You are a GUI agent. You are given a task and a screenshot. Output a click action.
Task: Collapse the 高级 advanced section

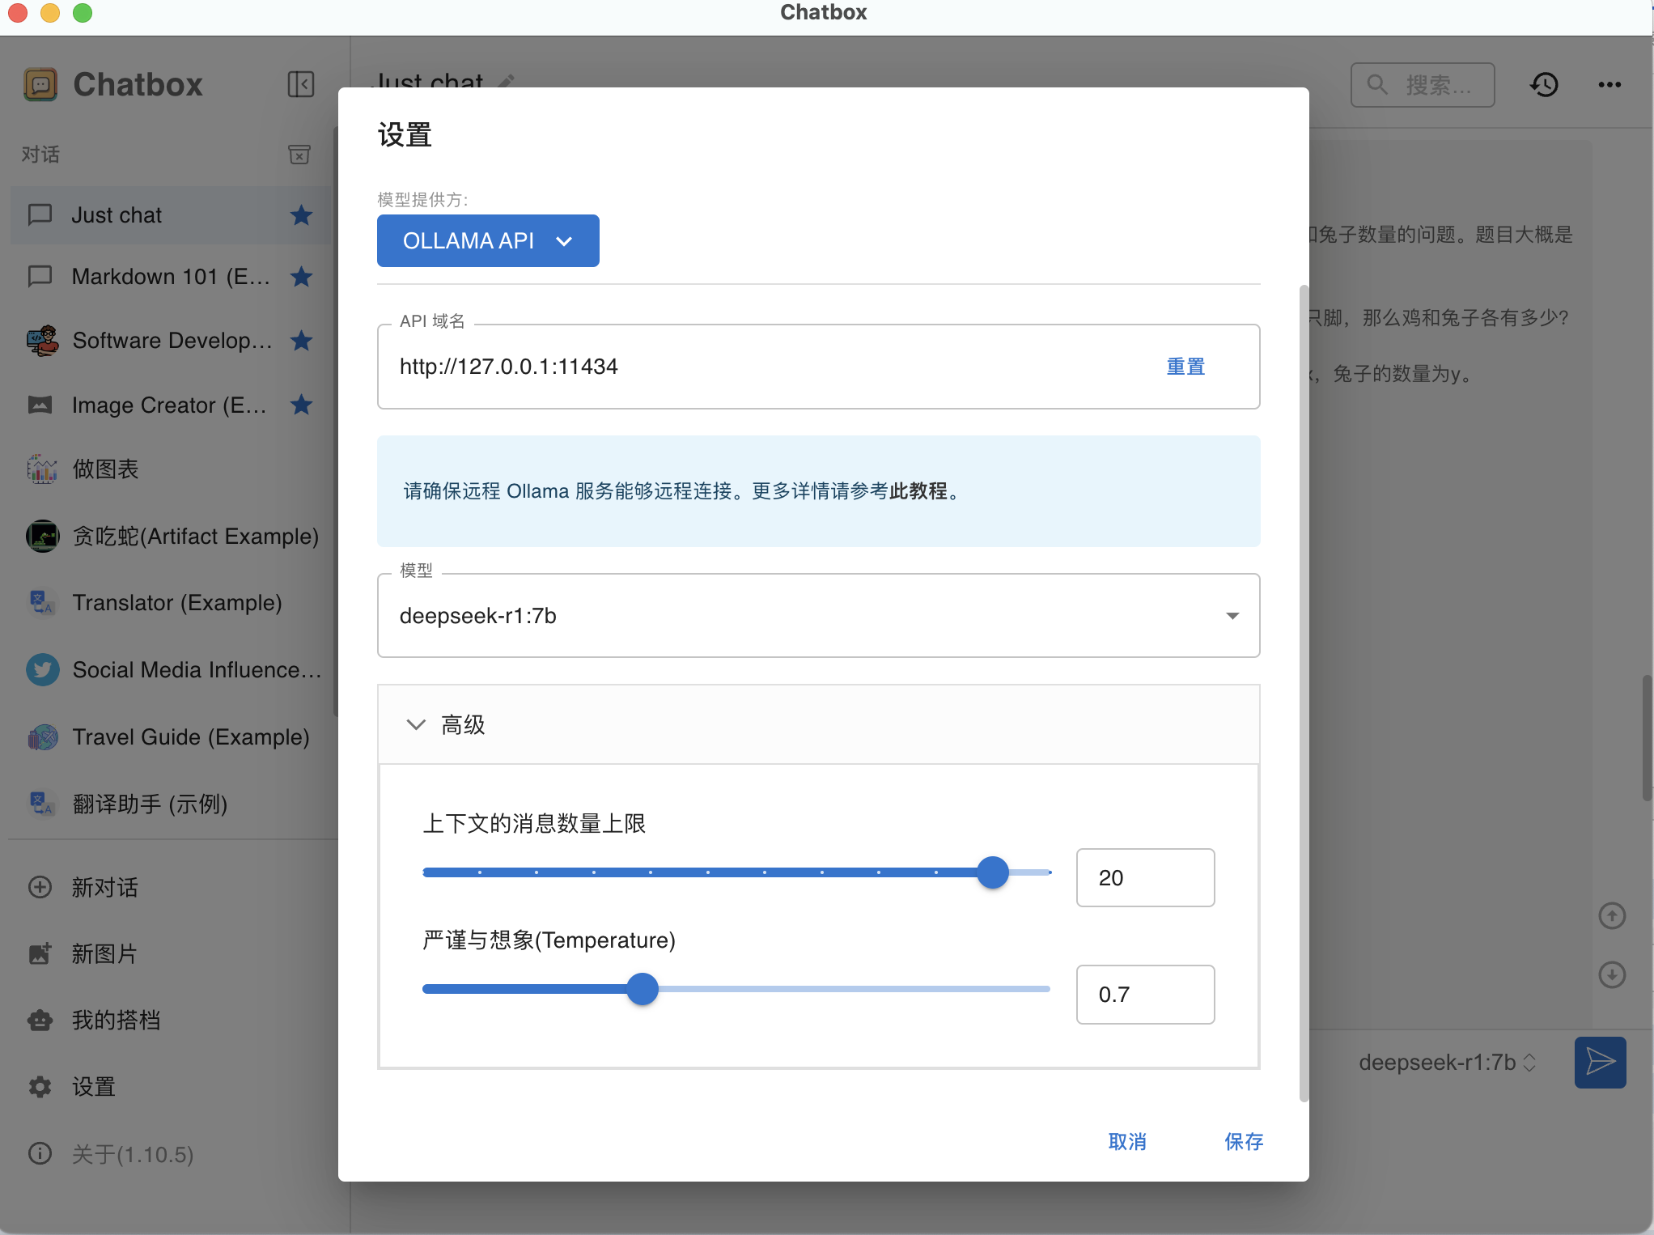click(416, 724)
